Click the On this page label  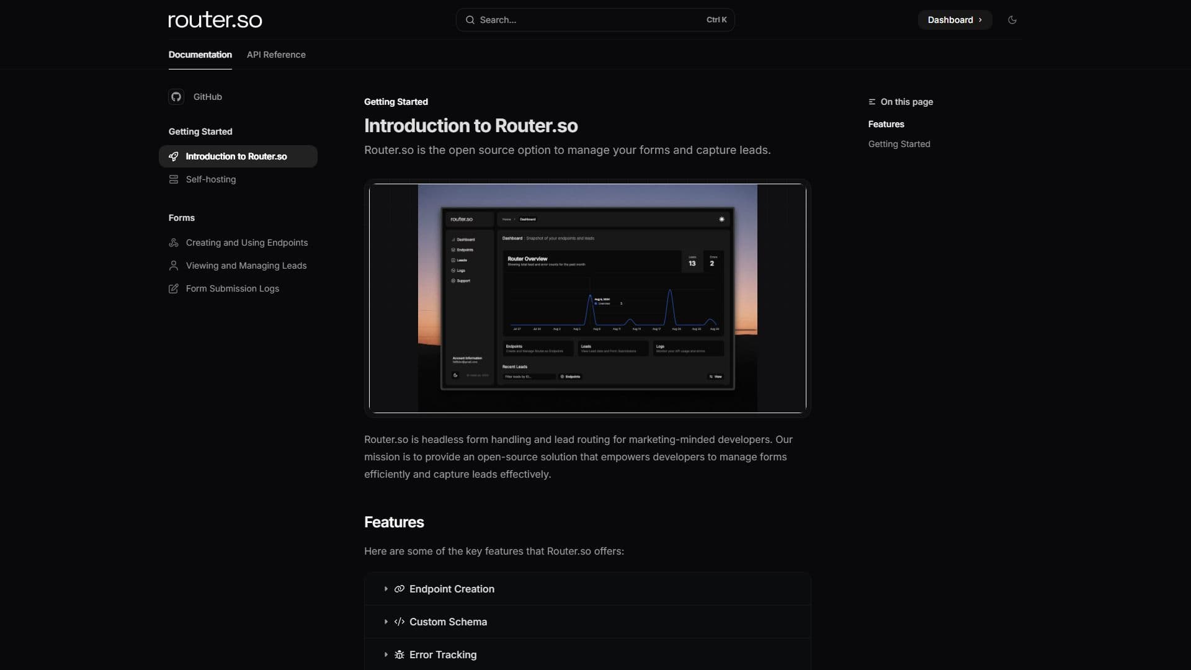coord(907,102)
